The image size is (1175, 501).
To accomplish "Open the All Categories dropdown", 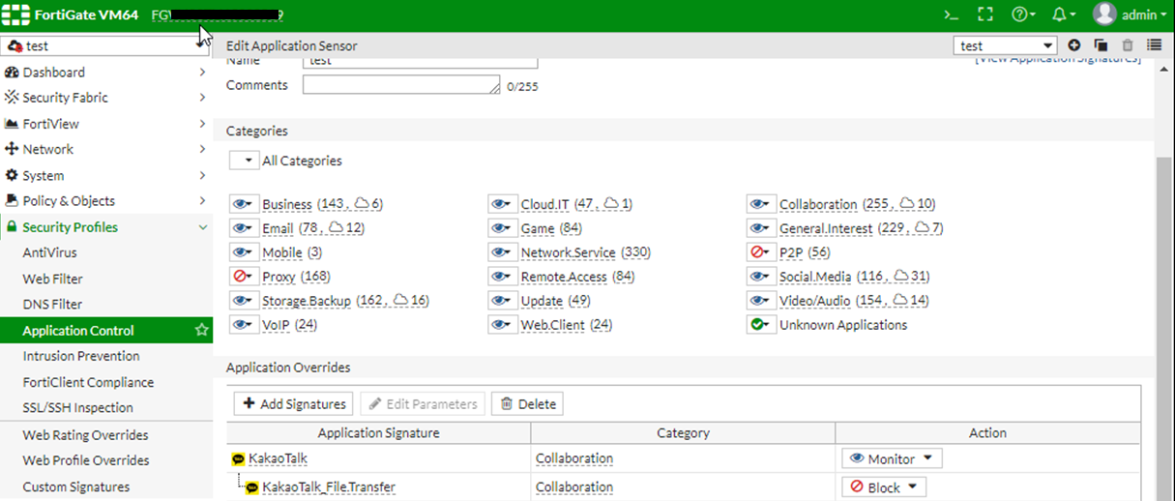I will 244,161.
